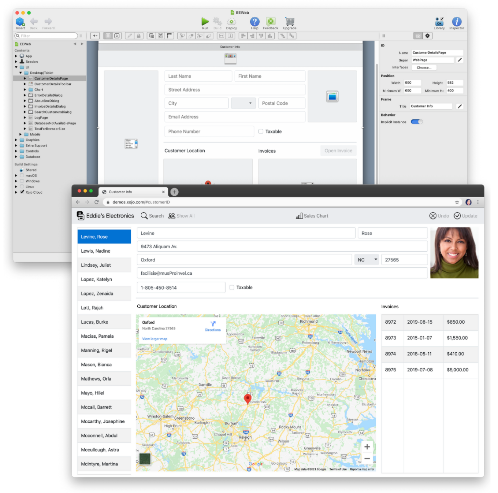This screenshot has width=498, height=493.
Task: Click Sales Chart bar graph icon
Action: click(299, 216)
